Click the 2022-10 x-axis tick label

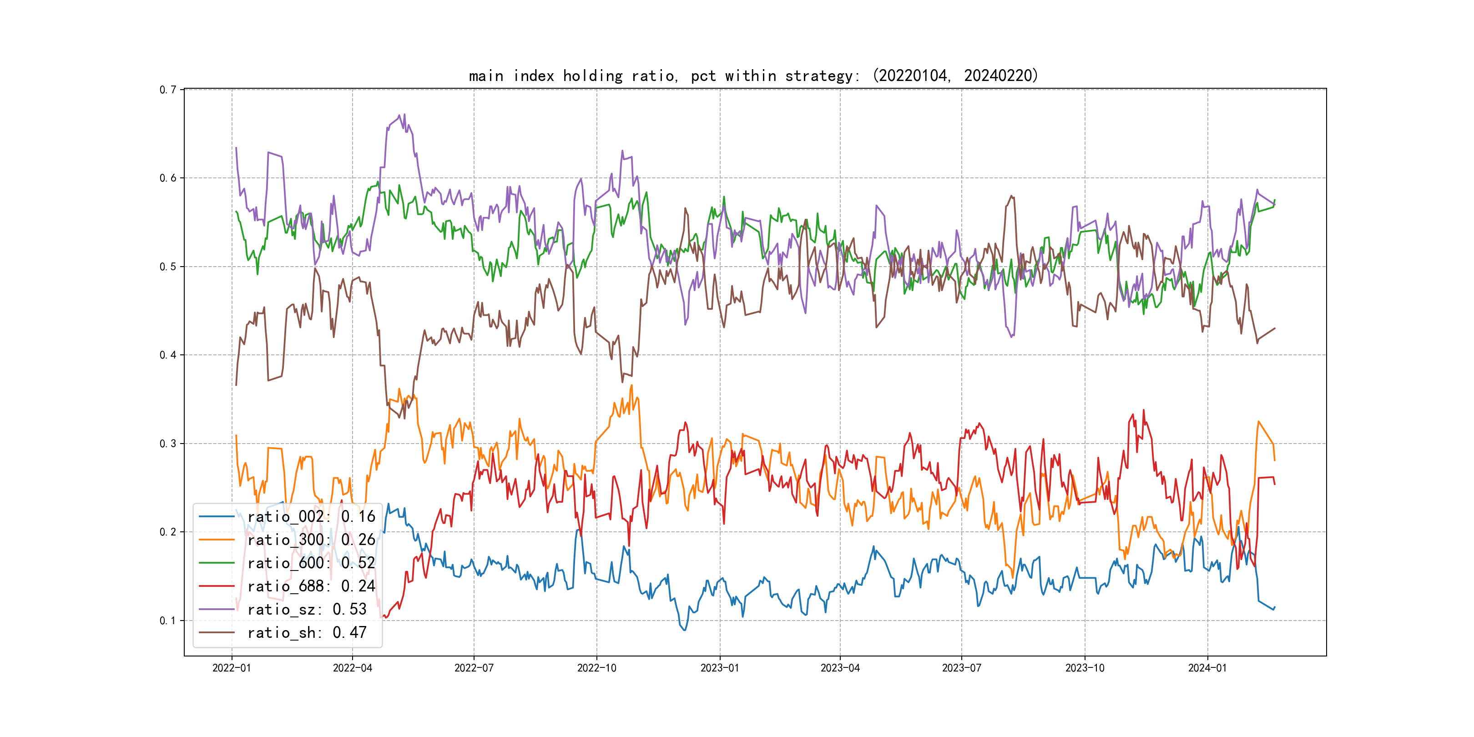point(597,668)
